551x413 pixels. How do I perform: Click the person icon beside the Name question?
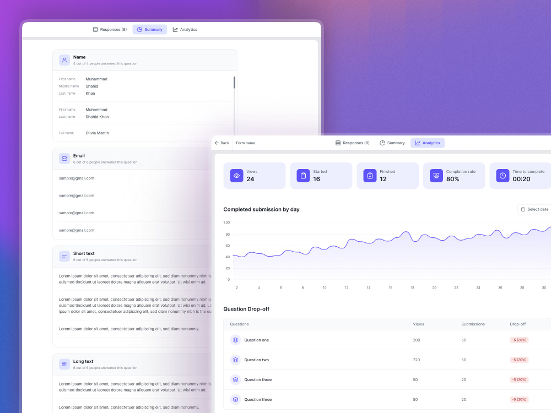[64, 60]
